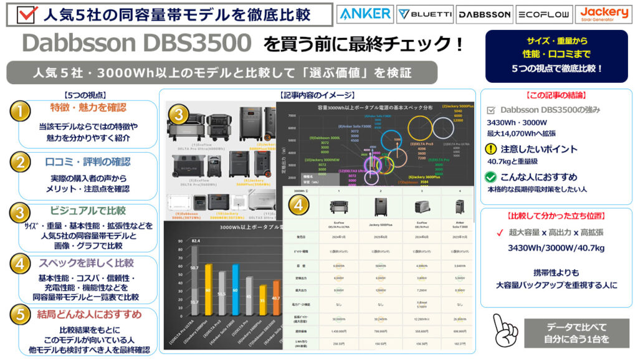Click the text 【記事内容のイメージ】
The image size is (638, 359).
click(317, 95)
